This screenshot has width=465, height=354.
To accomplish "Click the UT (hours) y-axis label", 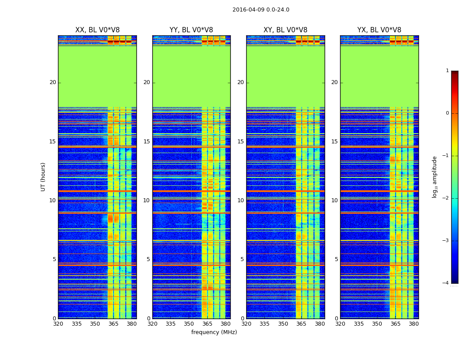I will click(x=43, y=177).
